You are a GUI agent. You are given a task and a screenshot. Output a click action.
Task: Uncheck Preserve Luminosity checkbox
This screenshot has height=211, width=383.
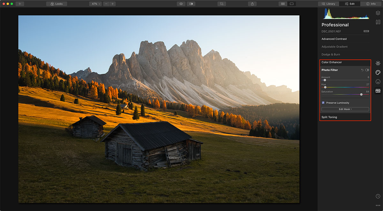[x=323, y=103]
